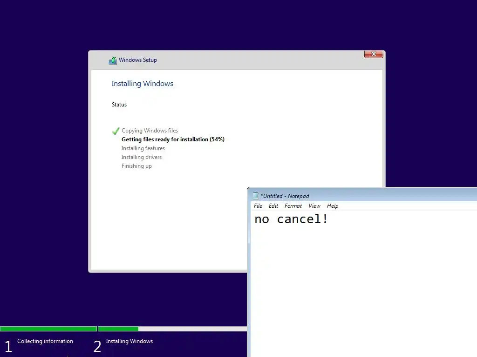The width and height of the screenshot is (477, 357).
Task: Click the 'Windows Setup' window title text
Action: pyautogui.click(x=138, y=60)
